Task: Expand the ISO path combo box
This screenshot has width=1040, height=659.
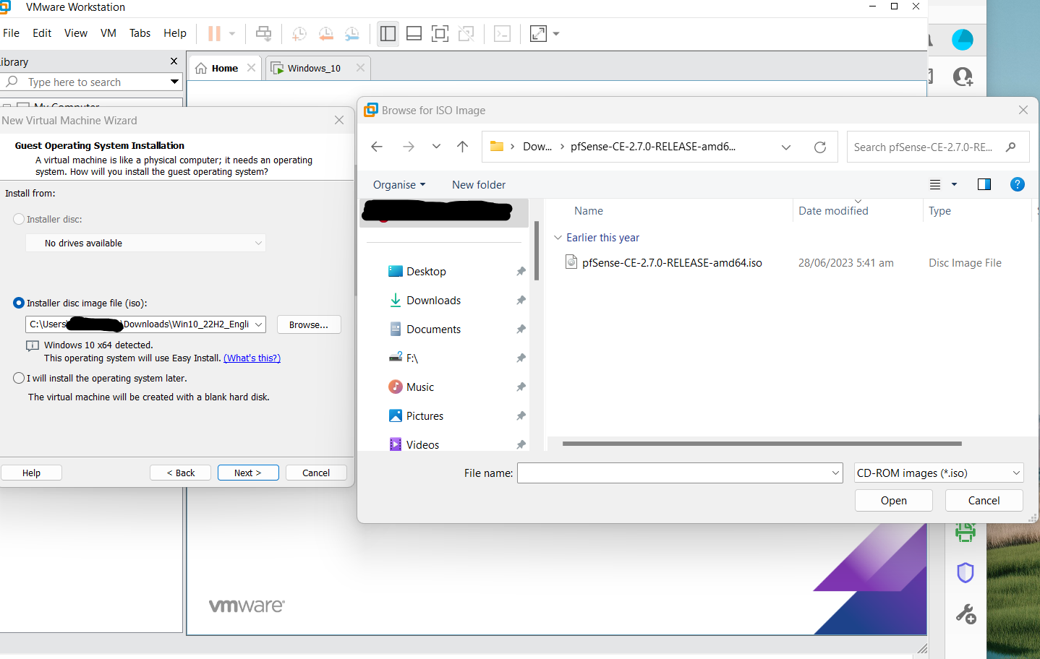Action: click(x=258, y=324)
